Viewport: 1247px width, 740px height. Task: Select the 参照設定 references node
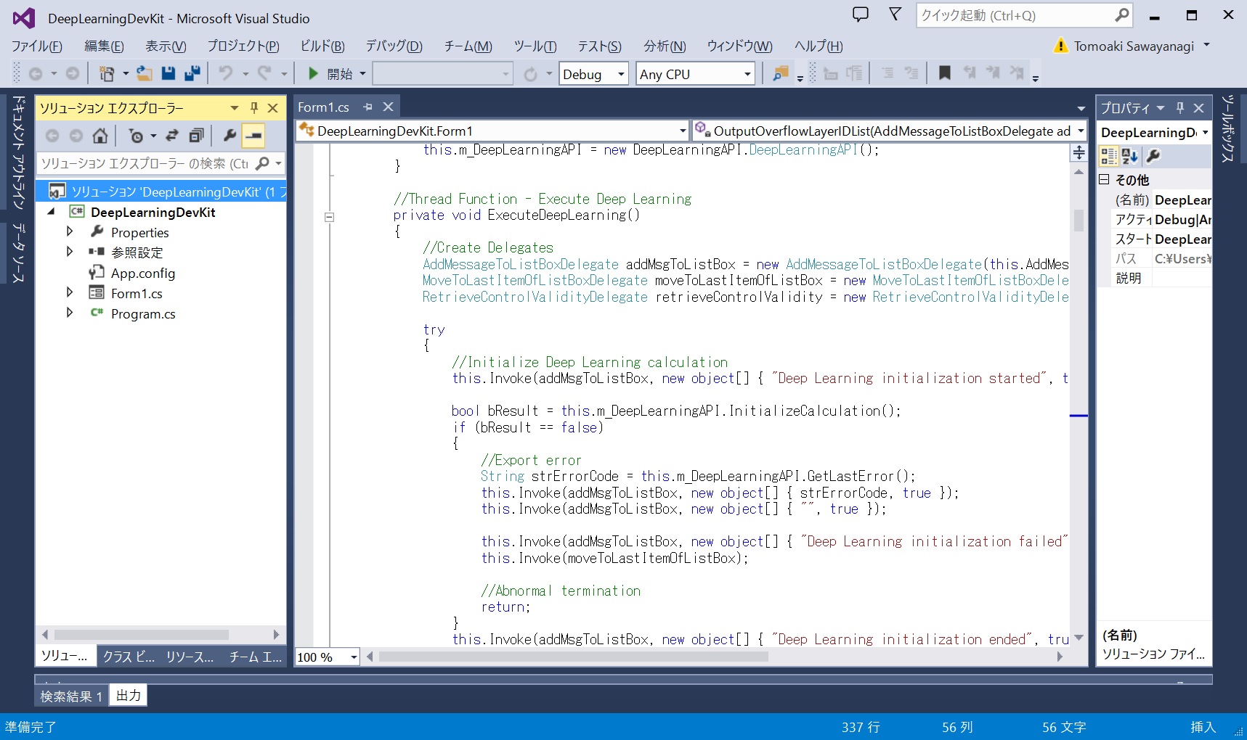click(x=137, y=252)
